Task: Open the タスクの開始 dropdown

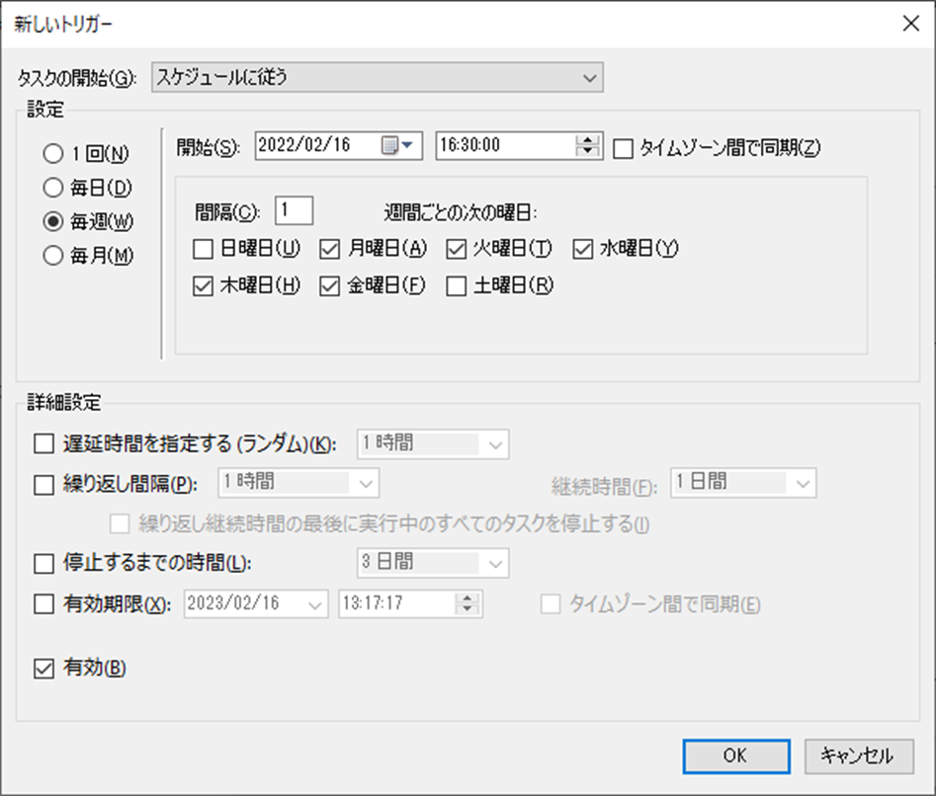Action: pos(378,77)
